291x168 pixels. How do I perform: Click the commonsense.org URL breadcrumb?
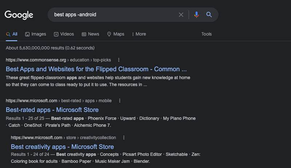(x=58, y=60)
